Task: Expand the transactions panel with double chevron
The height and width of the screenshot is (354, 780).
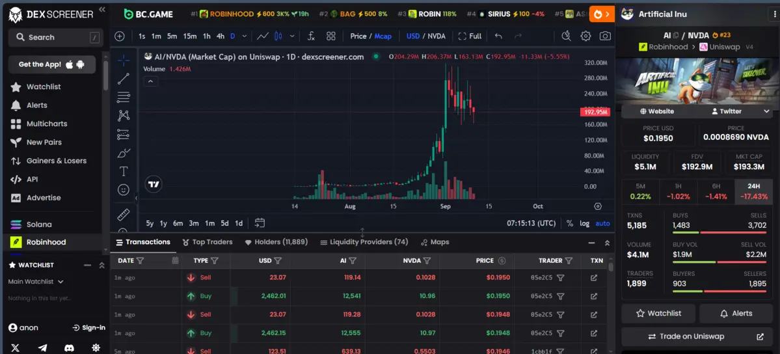Action: (x=607, y=243)
